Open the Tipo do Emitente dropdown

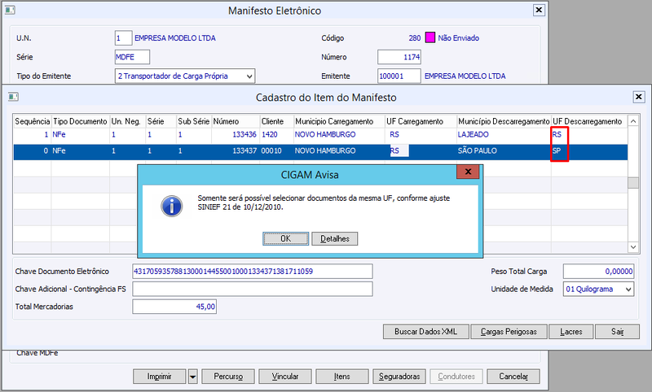[x=249, y=76]
